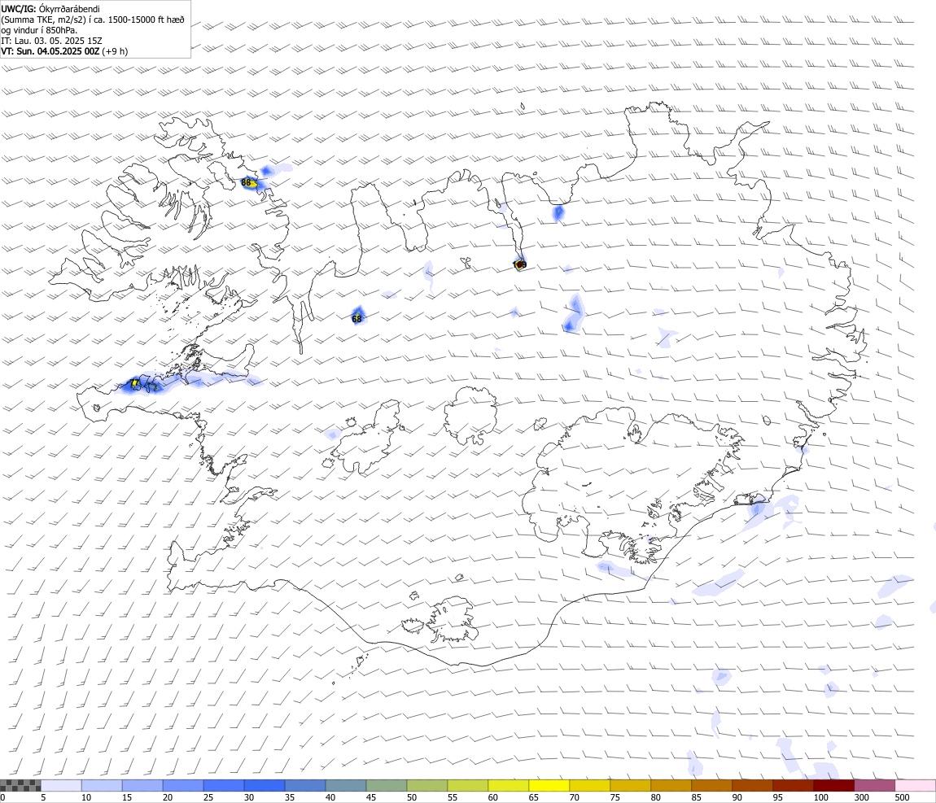Click the legend tick label '60'

493,797
